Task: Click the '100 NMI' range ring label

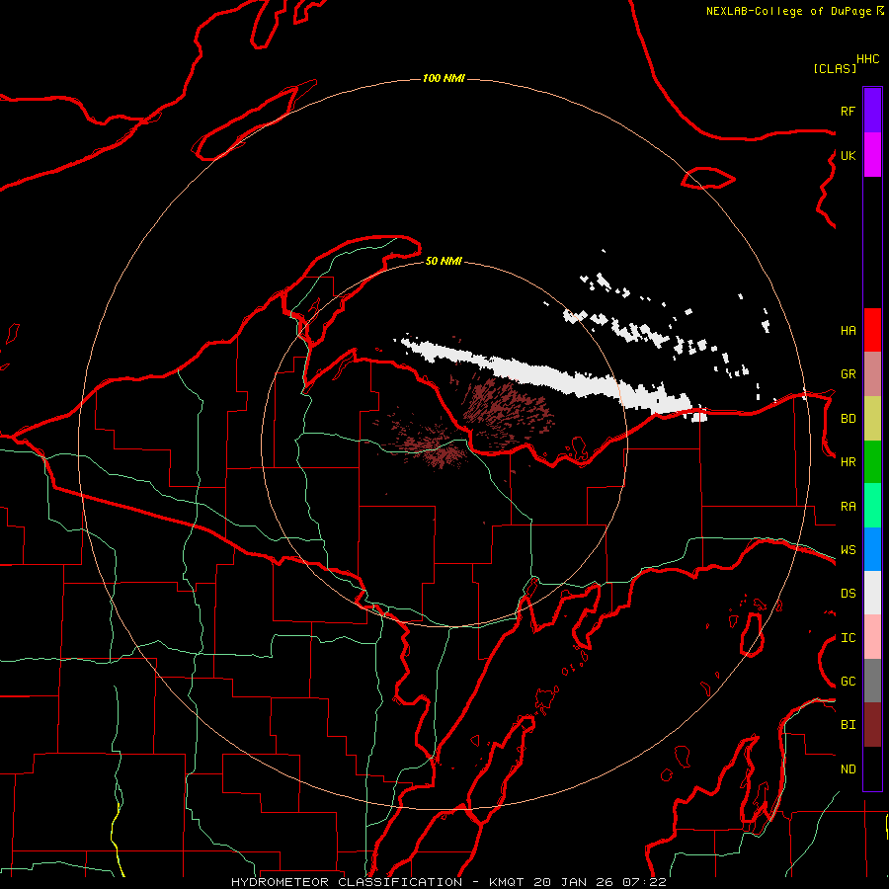Action: coord(444,78)
